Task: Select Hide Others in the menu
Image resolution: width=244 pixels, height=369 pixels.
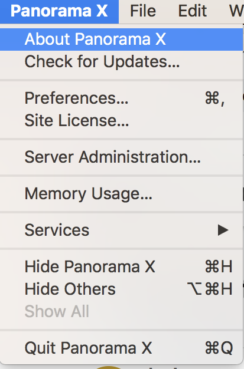Action: pyautogui.click(x=121, y=289)
